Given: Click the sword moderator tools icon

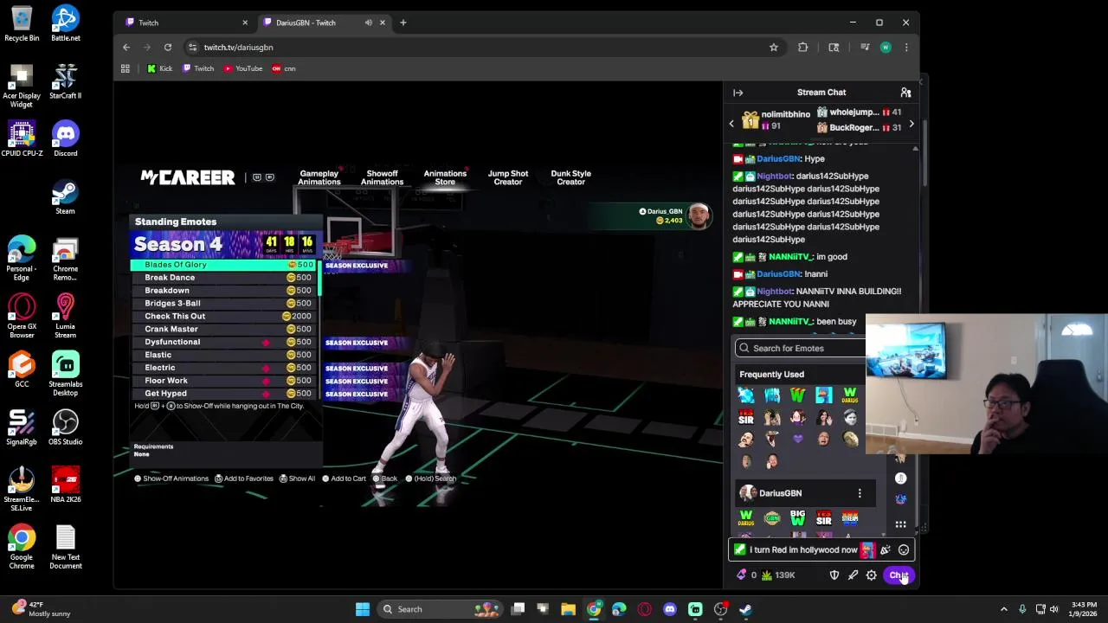Looking at the screenshot, I should pos(853,575).
